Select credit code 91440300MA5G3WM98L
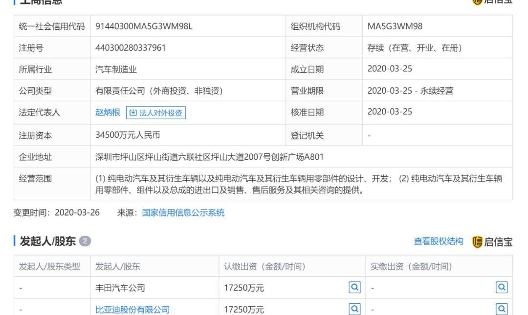The image size is (528, 315). [144, 26]
